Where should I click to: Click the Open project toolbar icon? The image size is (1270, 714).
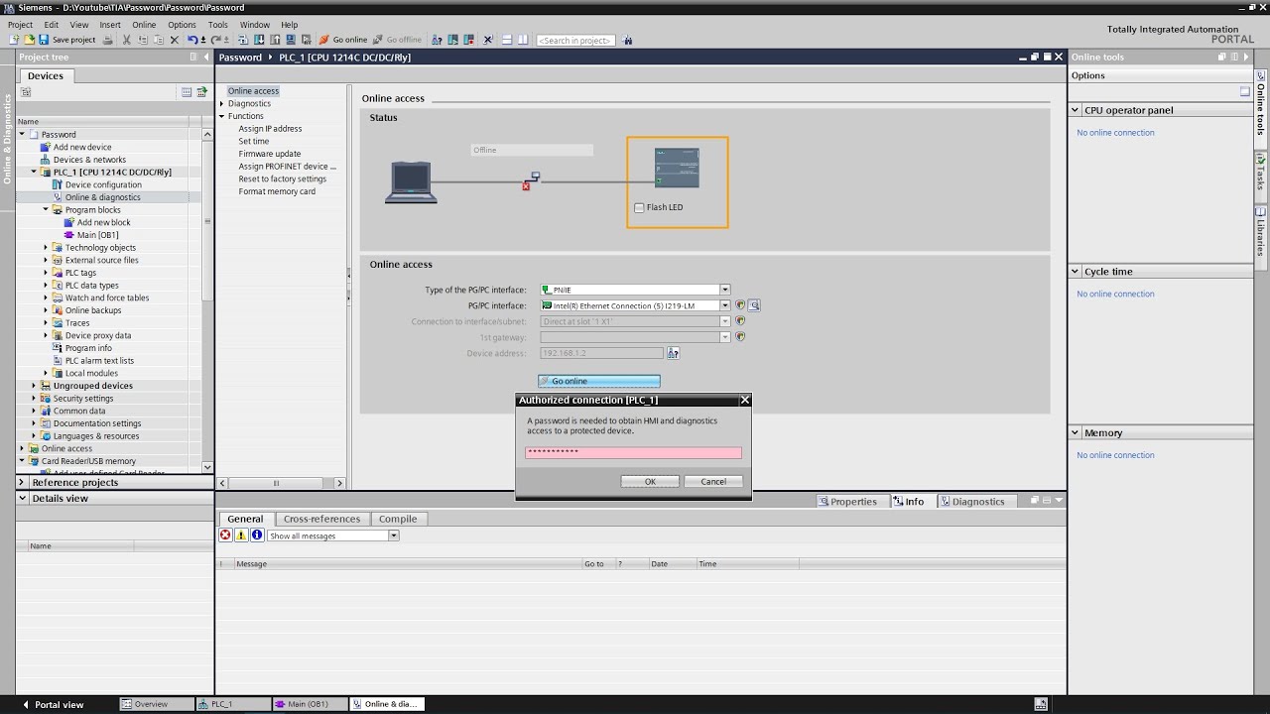tap(30, 40)
